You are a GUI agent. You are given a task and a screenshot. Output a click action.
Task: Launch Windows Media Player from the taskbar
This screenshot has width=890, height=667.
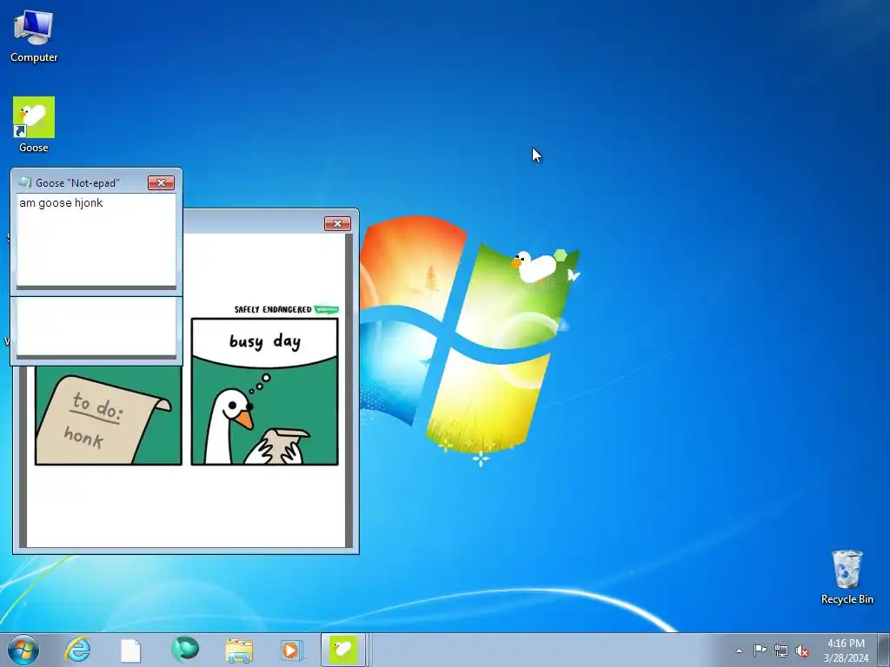coord(291,650)
